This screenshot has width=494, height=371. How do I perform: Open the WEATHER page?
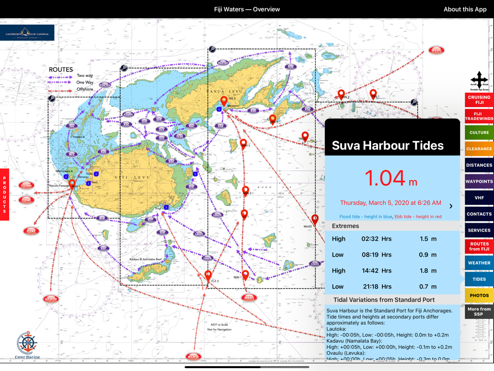tap(479, 263)
